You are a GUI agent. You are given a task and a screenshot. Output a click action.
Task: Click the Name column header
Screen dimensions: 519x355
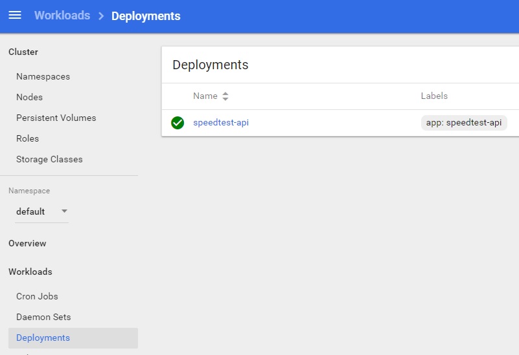pos(205,96)
